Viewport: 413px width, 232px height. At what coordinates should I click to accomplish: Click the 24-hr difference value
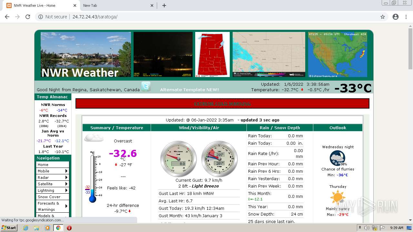(123, 211)
